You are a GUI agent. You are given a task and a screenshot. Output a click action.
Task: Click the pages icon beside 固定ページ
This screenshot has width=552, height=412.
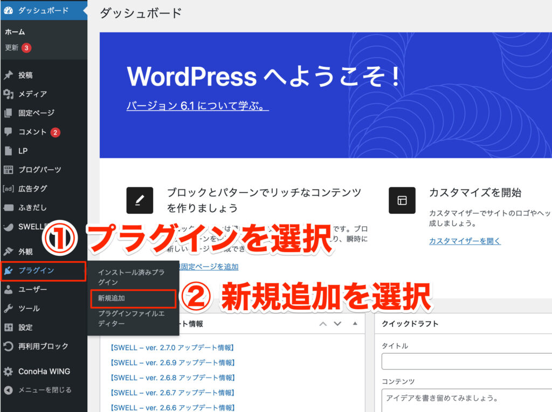tap(8, 113)
